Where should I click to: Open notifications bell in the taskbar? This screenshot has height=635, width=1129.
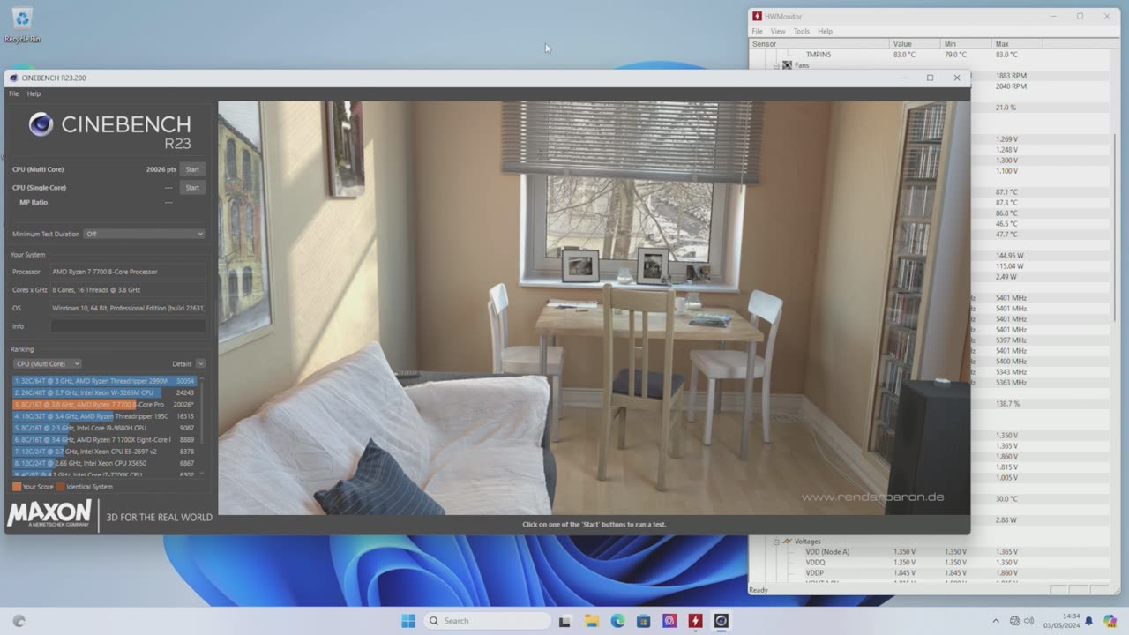coord(1088,621)
